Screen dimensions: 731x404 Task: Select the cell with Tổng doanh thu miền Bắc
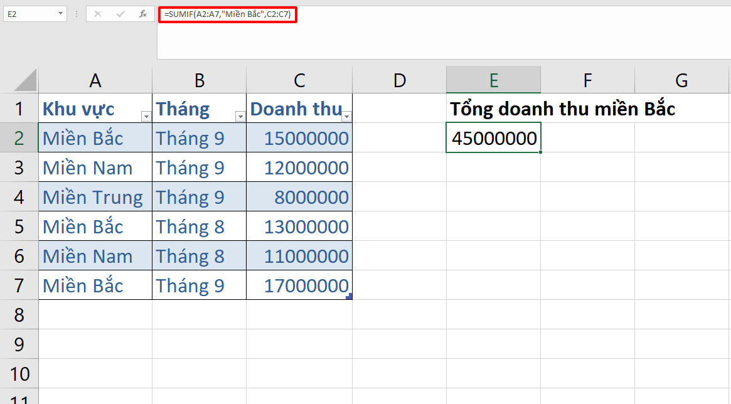(493, 109)
